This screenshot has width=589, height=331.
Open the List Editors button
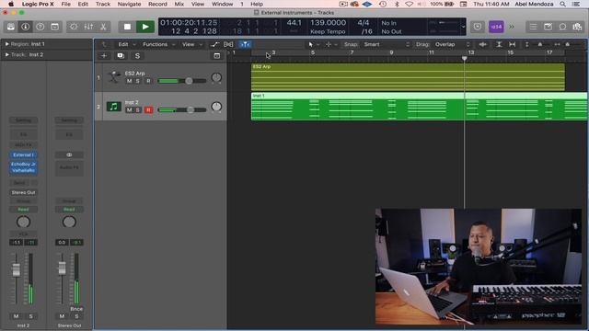(x=533, y=27)
